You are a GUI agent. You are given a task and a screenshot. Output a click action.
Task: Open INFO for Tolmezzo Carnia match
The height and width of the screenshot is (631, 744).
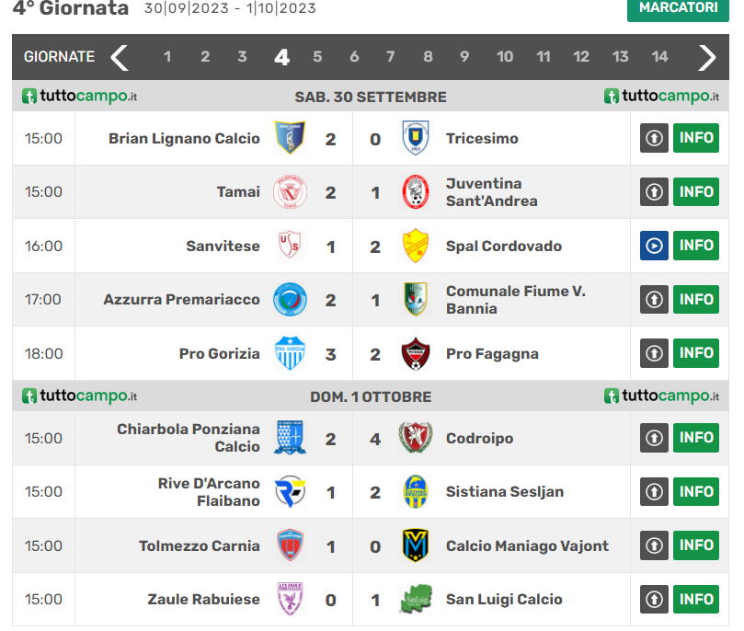pos(696,545)
